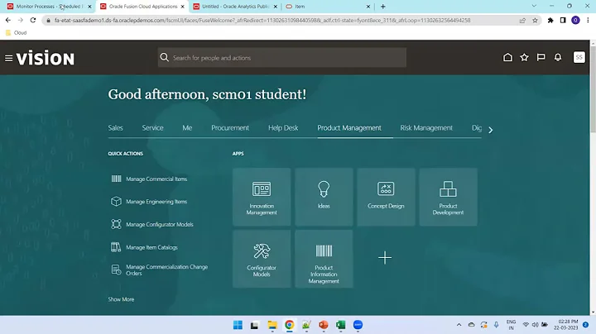Open the Windows Start menu

[238, 325]
